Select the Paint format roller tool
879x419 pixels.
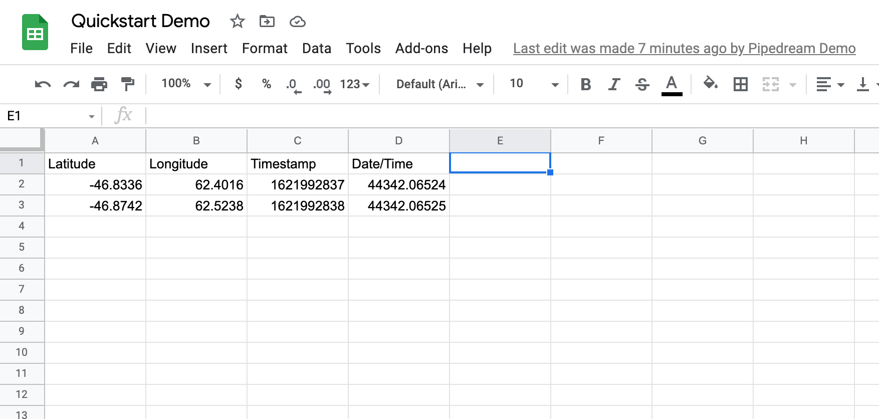pos(128,84)
